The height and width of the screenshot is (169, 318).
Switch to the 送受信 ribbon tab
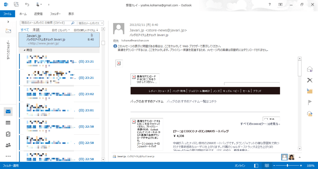38,14
